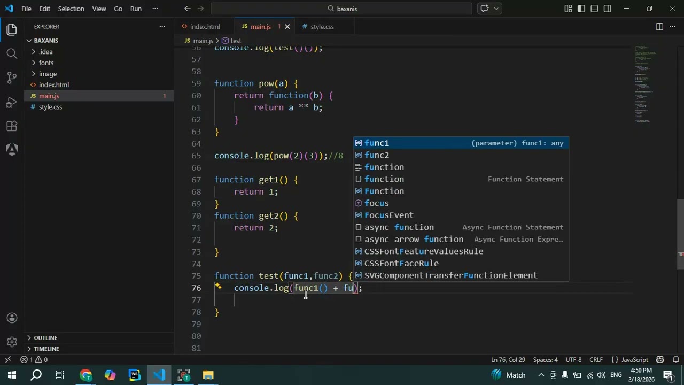Change encoding via UTF-8 status item
Image resolution: width=684 pixels, height=385 pixels.
tap(573, 360)
